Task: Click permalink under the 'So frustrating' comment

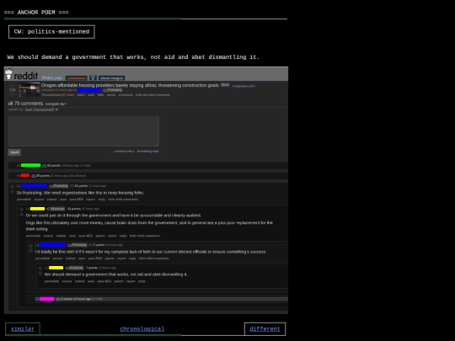Action: (24, 200)
